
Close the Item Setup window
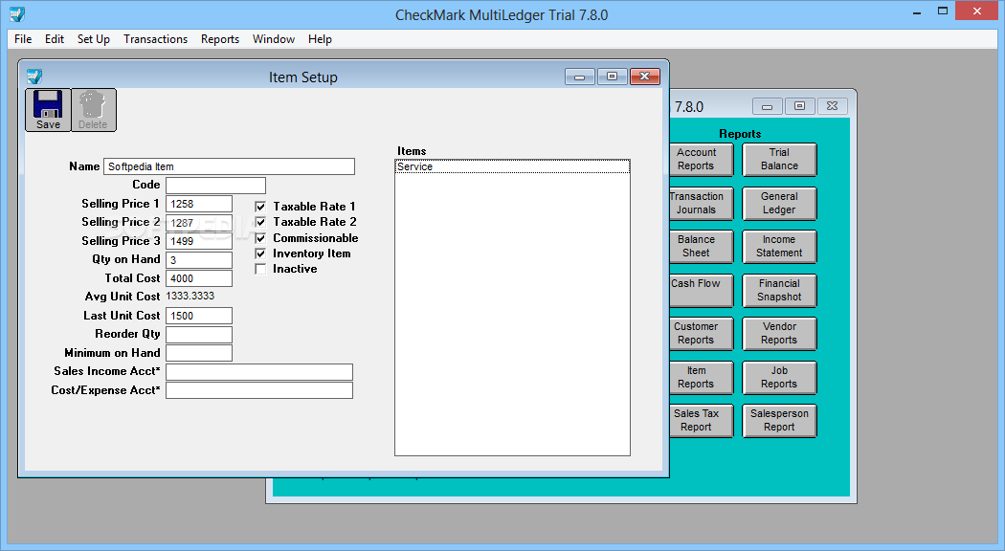click(645, 77)
